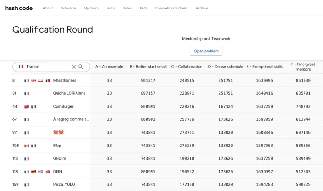Click the French flag in GNUlm row
The height and width of the screenshot is (191, 323).
[27, 159]
